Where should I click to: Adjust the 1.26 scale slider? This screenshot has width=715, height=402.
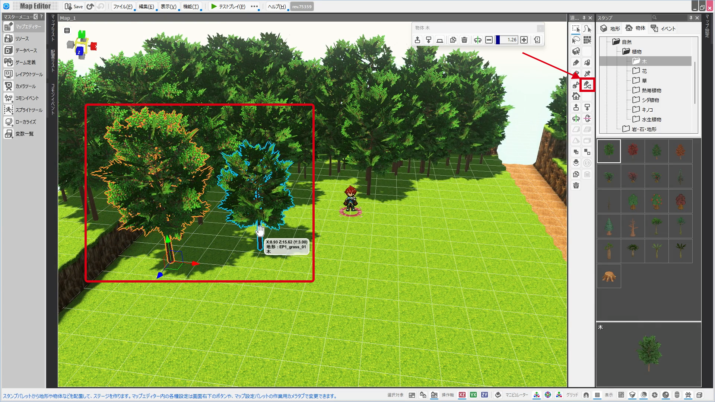tap(507, 40)
